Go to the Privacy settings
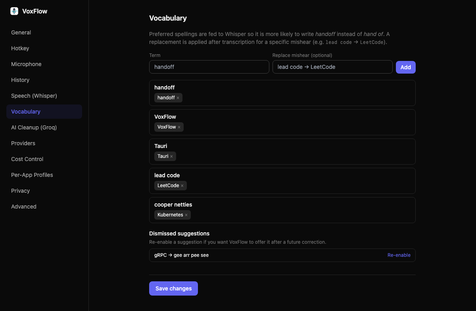This screenshot has width=476, height=311. click(44, 191)
